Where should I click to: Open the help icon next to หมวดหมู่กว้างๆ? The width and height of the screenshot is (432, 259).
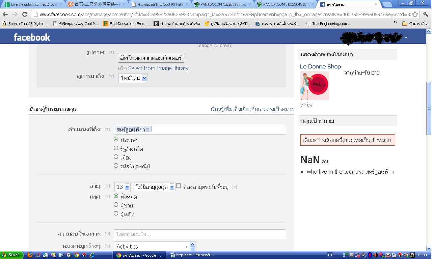coord(107,246)
